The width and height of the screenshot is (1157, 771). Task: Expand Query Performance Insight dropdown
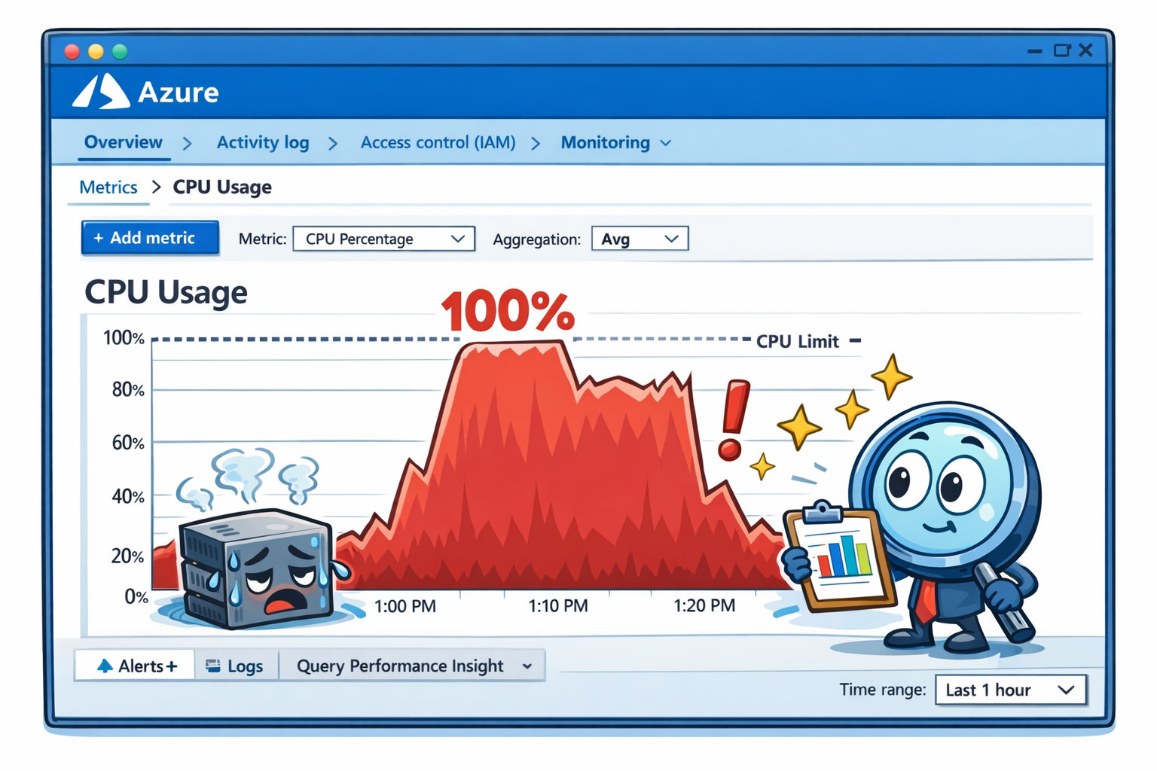click(x=412, y=666)
